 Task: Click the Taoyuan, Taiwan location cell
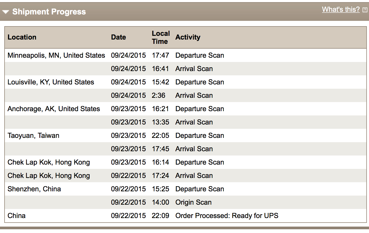point(33,135)
